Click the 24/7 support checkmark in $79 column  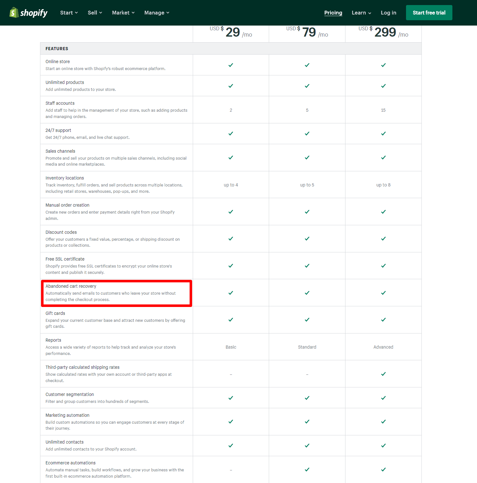(307, 133)
